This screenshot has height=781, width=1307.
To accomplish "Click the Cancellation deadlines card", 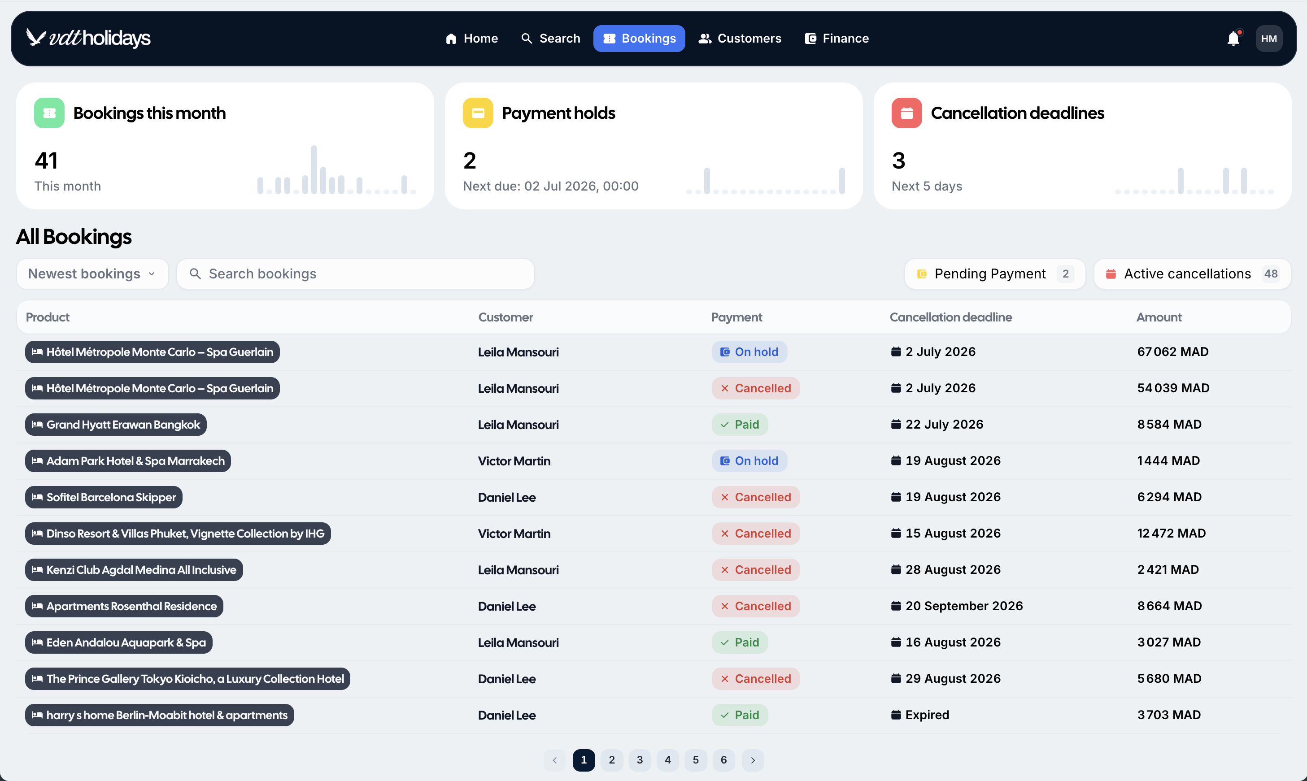I will (x=1082, y=146).
